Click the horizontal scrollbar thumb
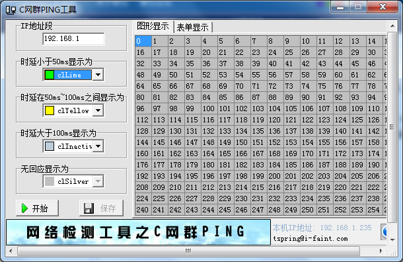This screenshot has width=403, height=262. (188, 251)
